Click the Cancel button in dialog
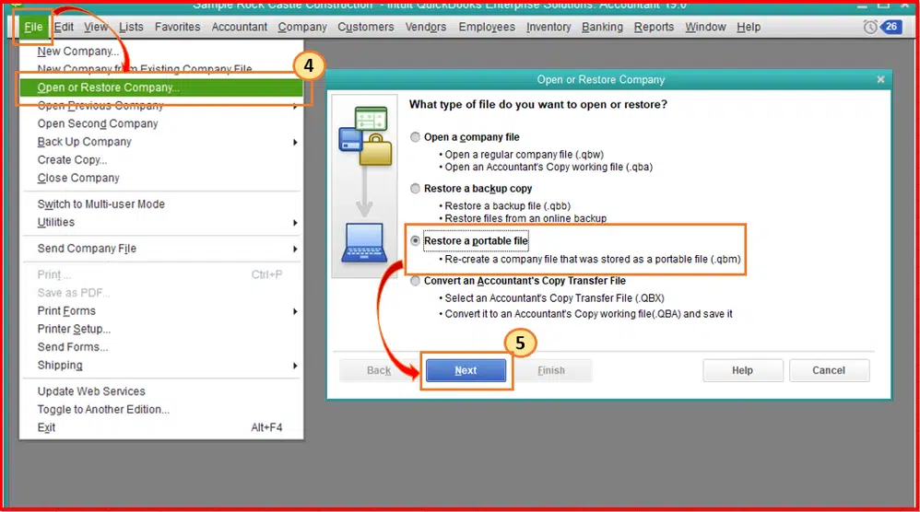920x512 pixels. coord(829,370)
